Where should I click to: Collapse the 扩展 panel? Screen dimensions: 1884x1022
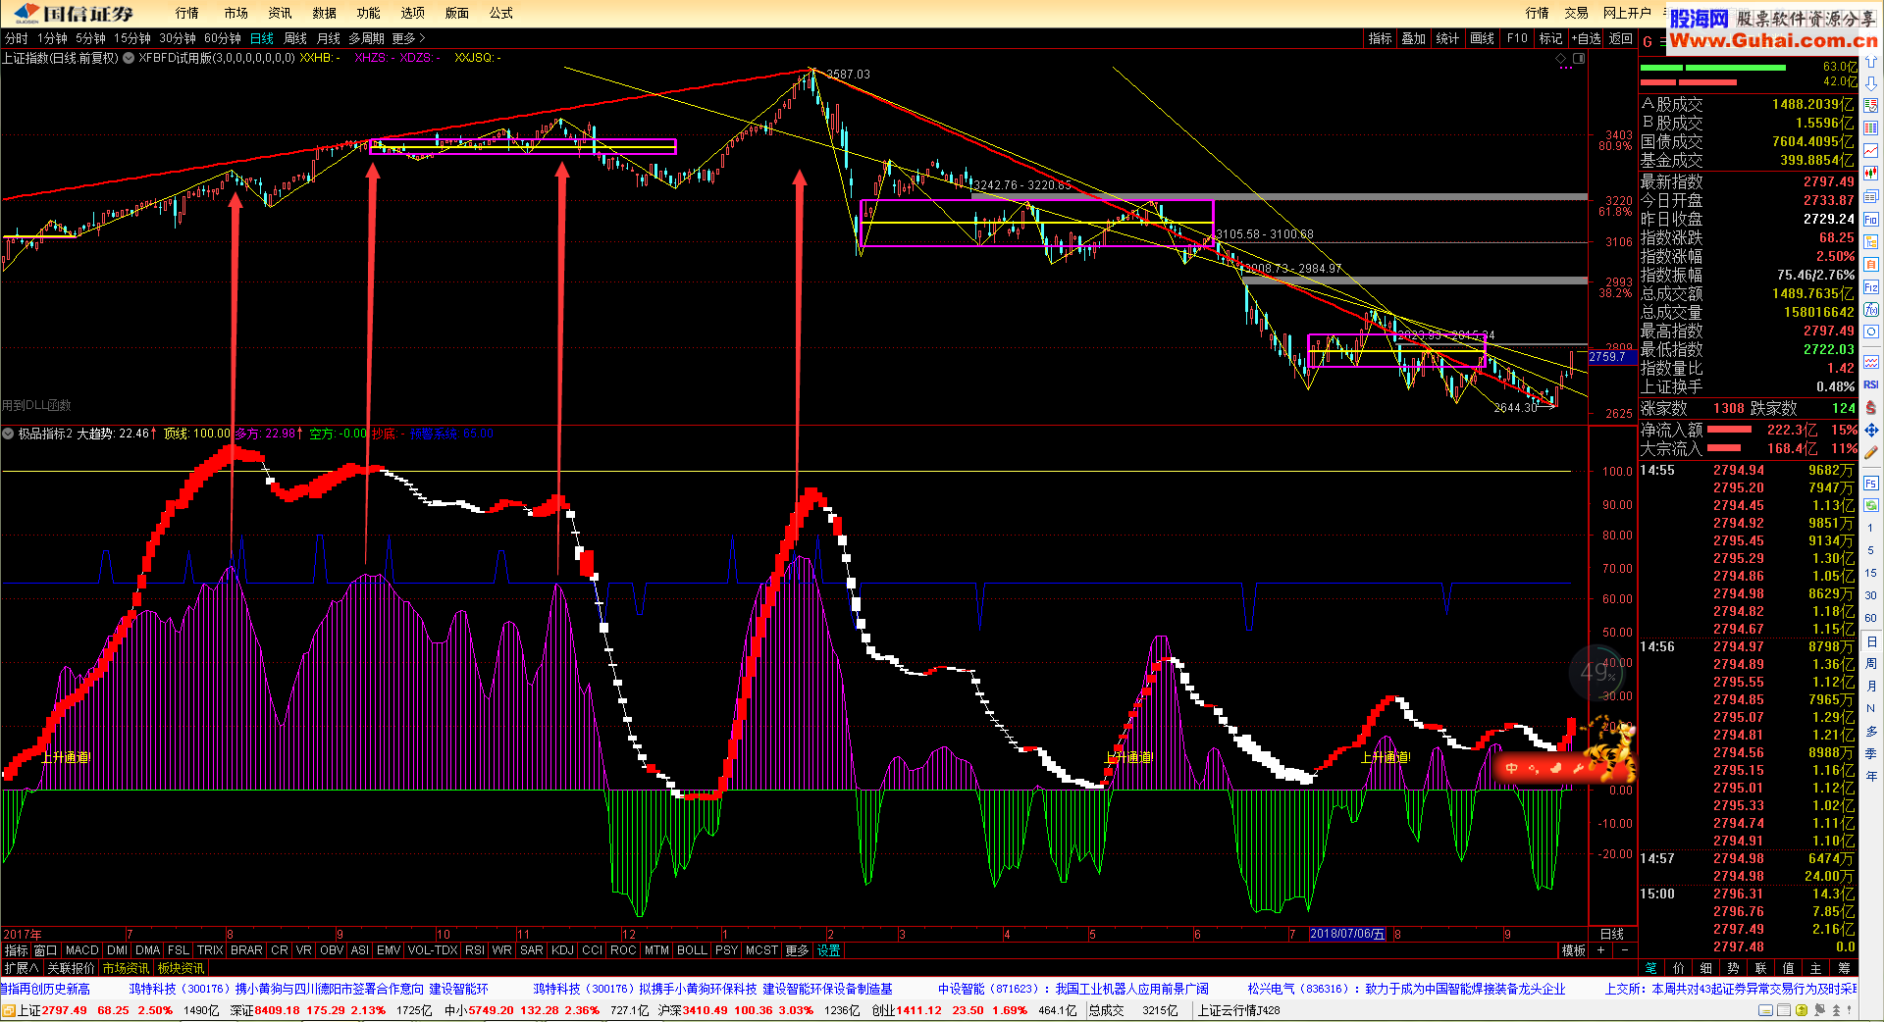(21, 968)
